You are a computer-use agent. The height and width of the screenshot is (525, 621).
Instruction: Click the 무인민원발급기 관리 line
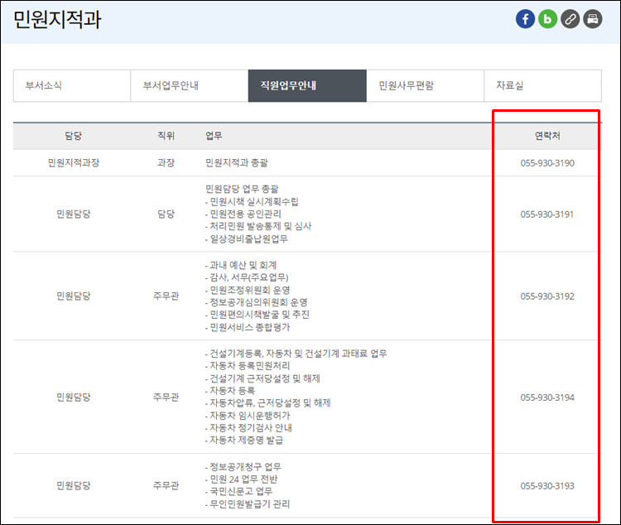coord(248,504)
